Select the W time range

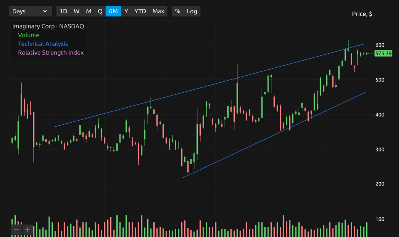tap(76, 11)
